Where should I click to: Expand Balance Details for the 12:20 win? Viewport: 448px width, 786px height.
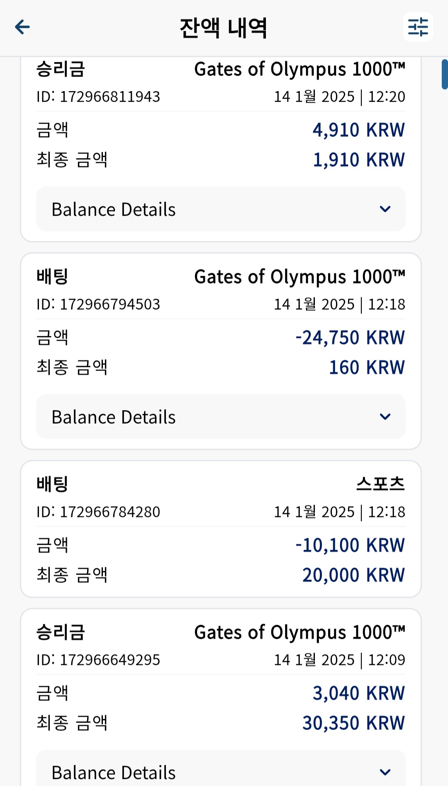pyautogui.click(x=221, y=209)
